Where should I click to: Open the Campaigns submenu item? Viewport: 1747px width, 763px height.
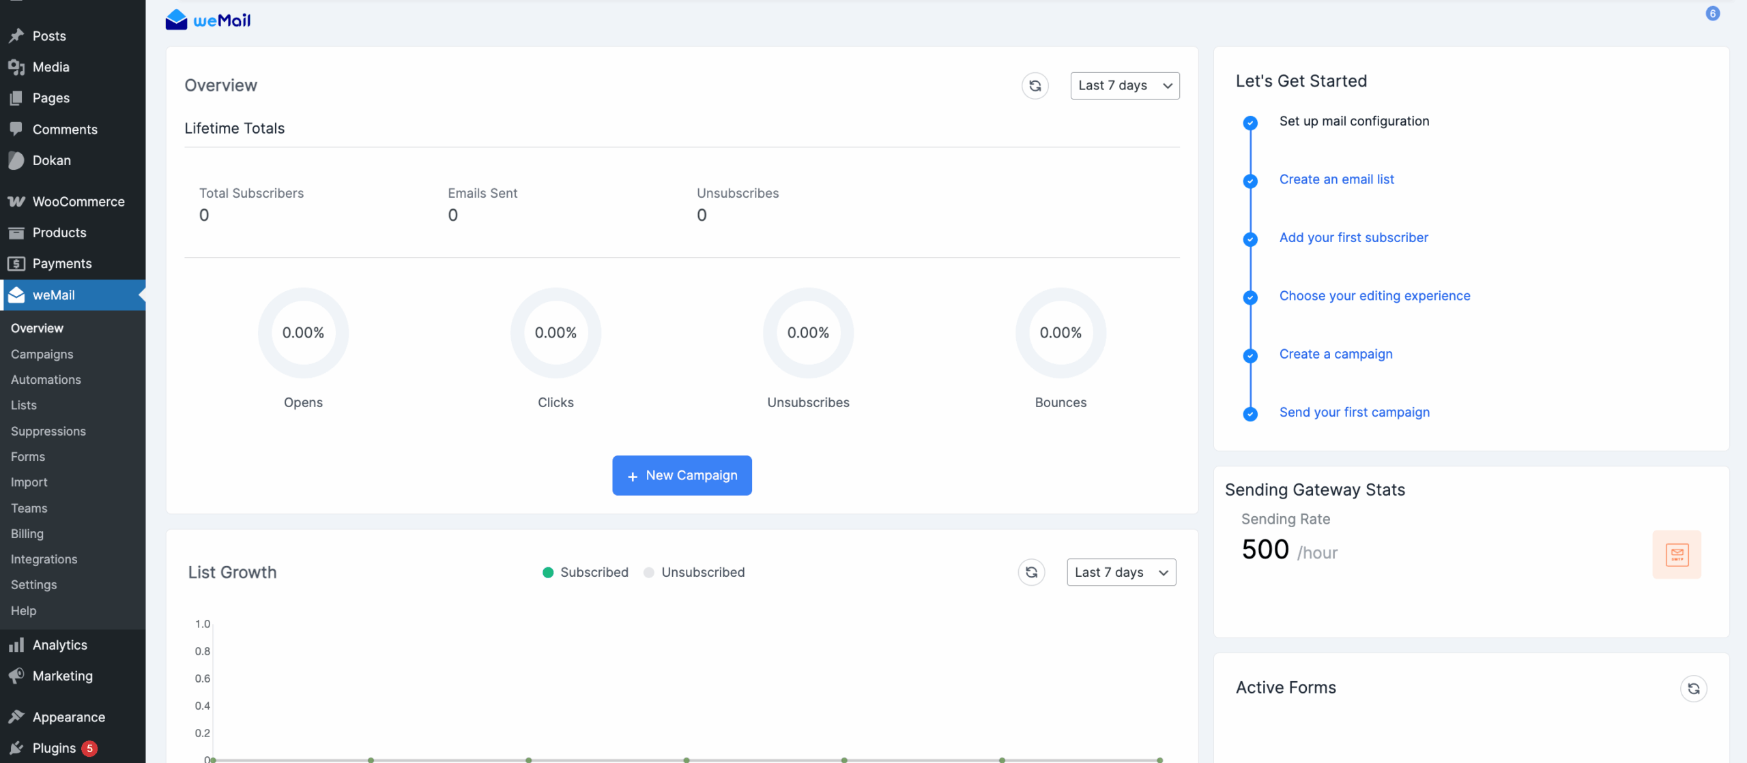[42, 354]
